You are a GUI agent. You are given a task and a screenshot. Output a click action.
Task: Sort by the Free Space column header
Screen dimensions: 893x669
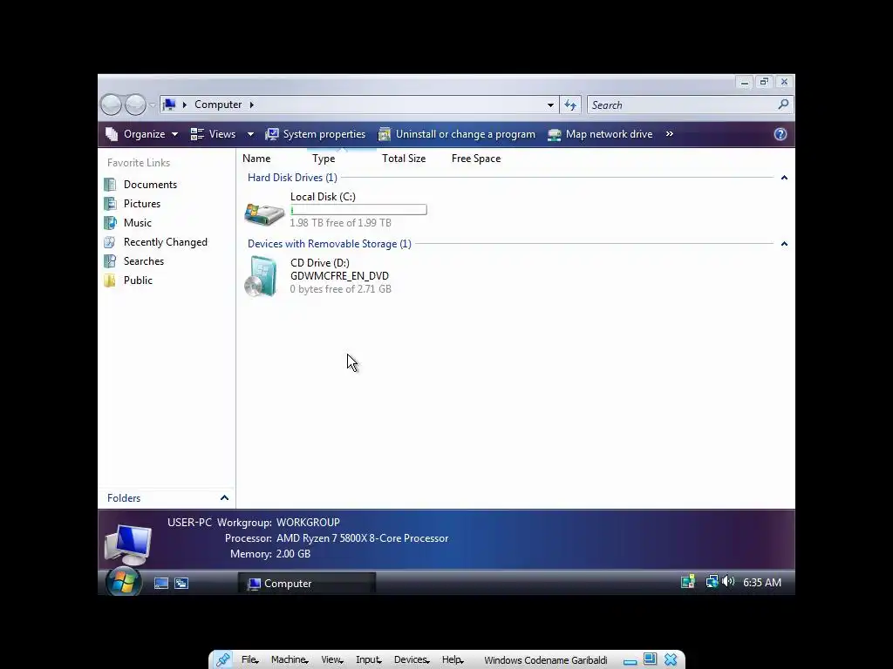click(x=476, y=159)
